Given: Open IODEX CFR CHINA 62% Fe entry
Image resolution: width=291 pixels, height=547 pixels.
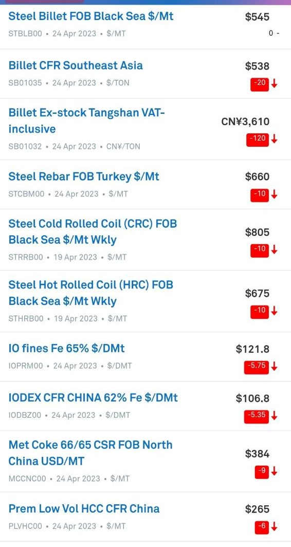Looking at the screenshot, I should tap(93, 397).
